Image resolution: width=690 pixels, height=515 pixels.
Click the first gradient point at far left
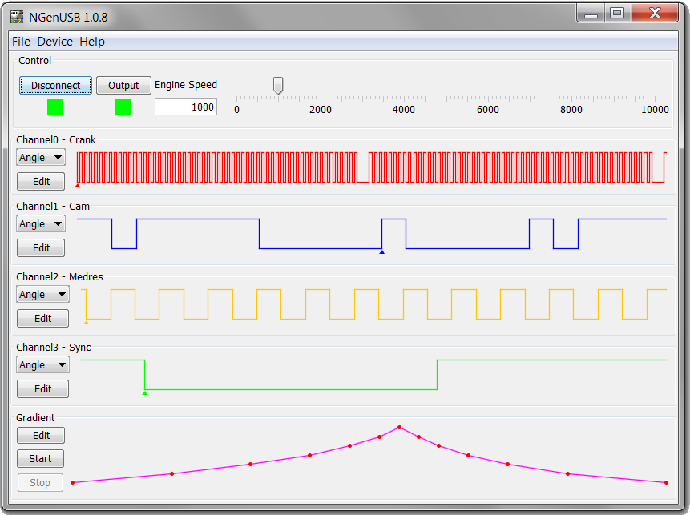pyautogui.click(x=73, y=482)
